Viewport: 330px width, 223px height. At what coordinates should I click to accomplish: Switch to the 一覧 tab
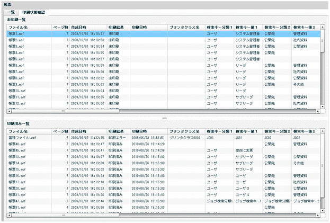(x=11, y=12)
